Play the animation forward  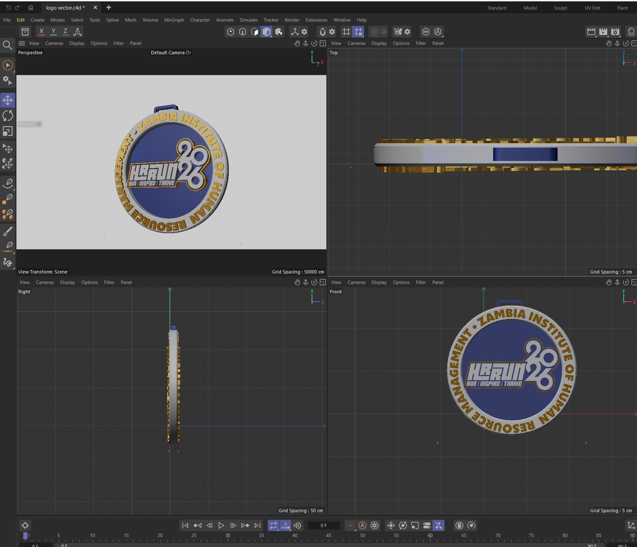coord(221,525)
